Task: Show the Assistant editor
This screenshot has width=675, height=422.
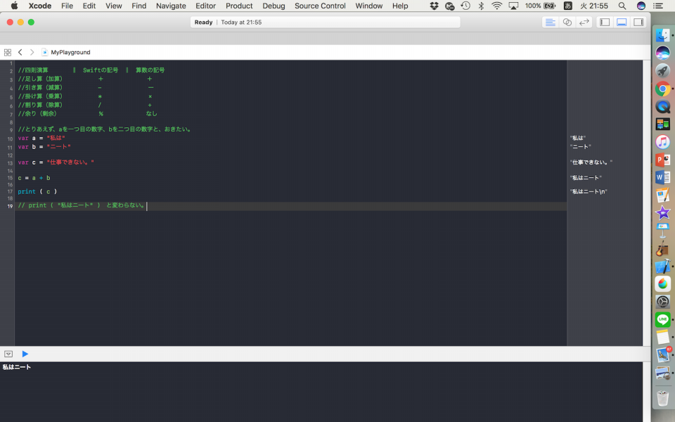Action: (x=567, y=23)
